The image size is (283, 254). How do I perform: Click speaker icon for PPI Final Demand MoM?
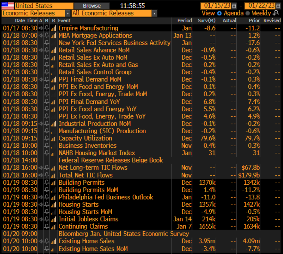tap(41, 79)
